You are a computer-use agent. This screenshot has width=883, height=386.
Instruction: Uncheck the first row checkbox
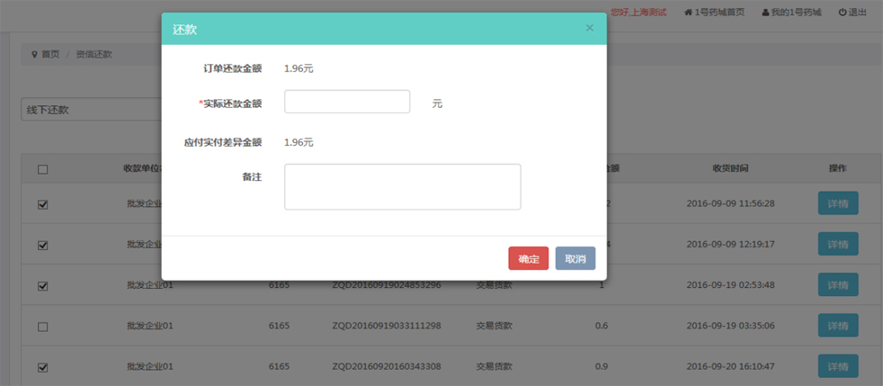click(42, 204)
